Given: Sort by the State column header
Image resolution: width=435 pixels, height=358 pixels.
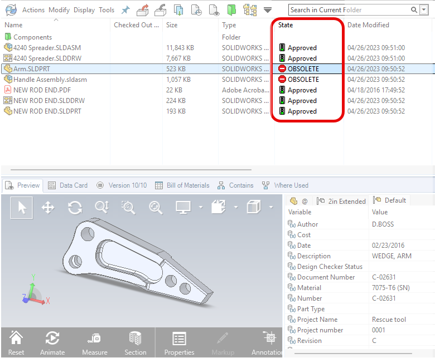Looking at the screenshot, I should tap(286, 25).
